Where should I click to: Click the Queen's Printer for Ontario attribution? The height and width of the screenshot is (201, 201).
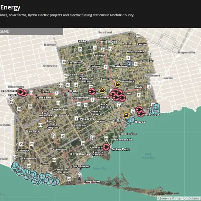click(179, 198)
